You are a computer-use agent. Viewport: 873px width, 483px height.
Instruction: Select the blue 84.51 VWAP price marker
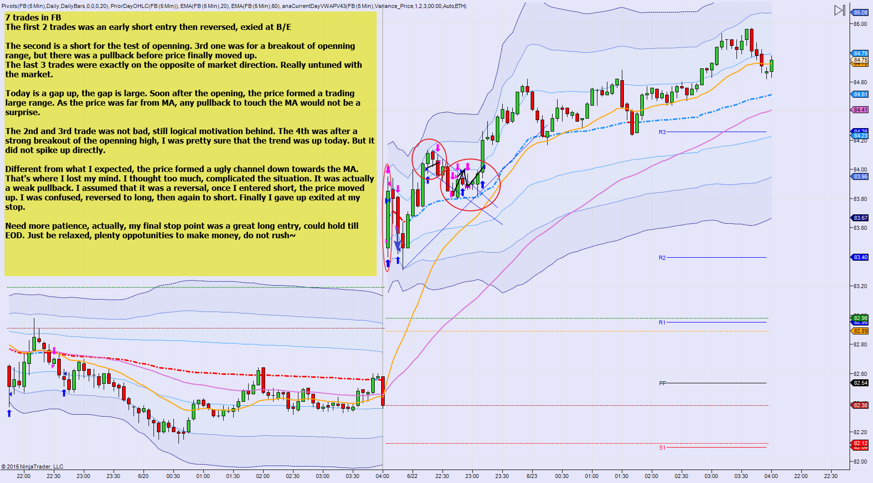pyautogui.click(x=860, y=94)
